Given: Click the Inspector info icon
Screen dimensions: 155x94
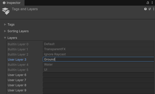Looking at the screenshot, I should pyautogui.click(x=4, y=3).
